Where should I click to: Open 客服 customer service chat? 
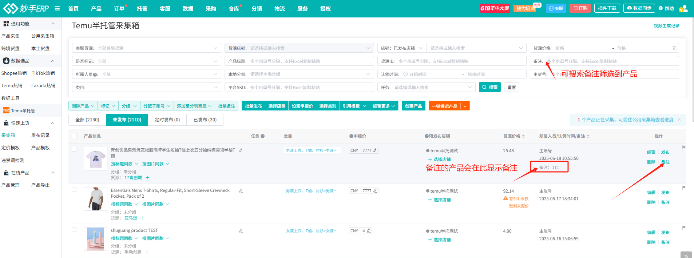pyautogui.click(x=556, y=8)
